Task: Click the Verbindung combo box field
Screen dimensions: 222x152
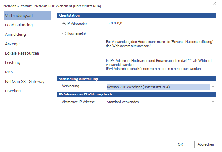Action: click(158, 87)
